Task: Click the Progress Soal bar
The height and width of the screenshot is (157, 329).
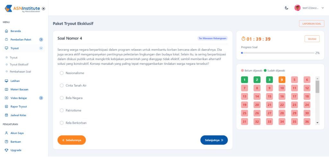Action: point(278,53)
